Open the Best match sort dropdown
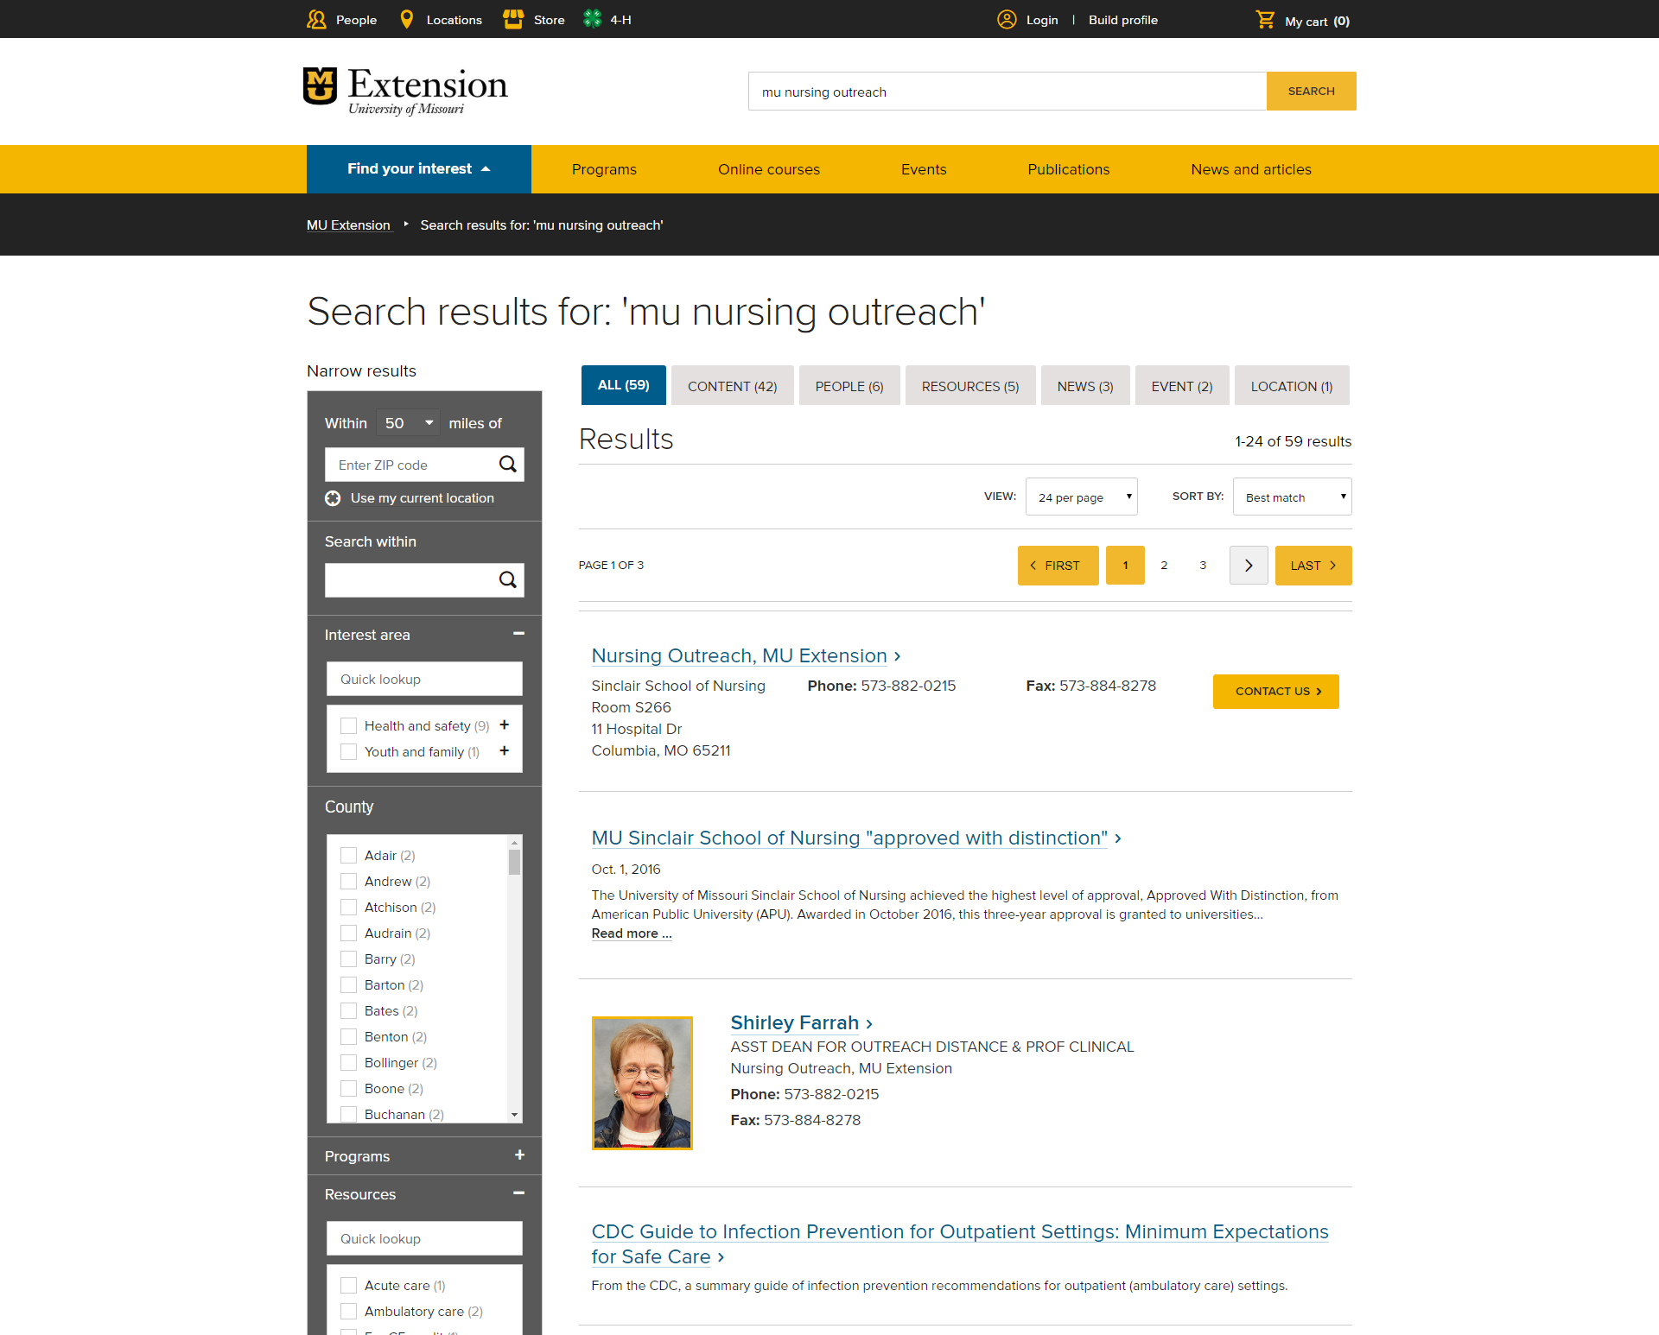 pos(1292,497)
